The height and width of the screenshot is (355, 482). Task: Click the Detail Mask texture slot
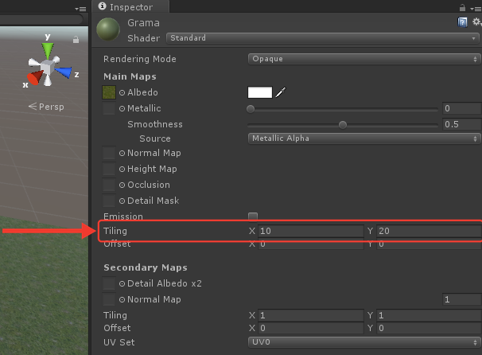(109, 201)
